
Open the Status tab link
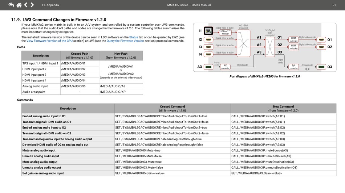pyautogui.click(x=134, y=37)
